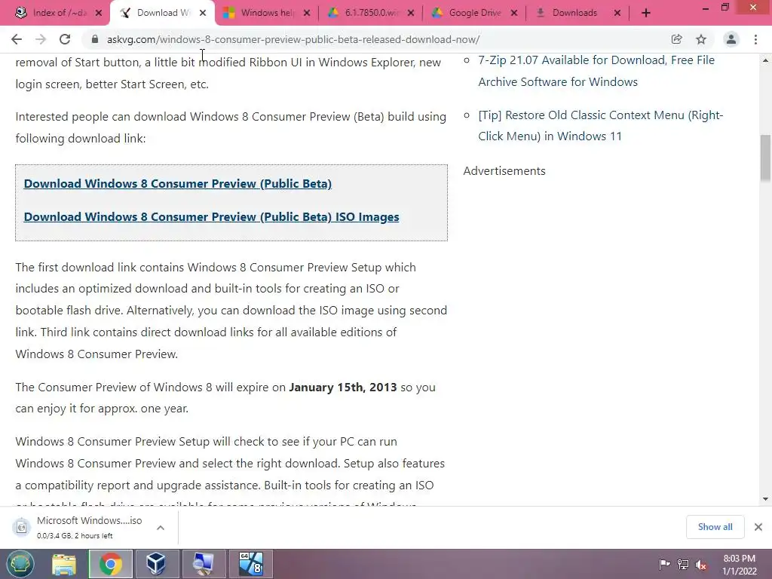Open Download Windows 8 Consumer Preview (Public Beta) link
Viewport: 772px width, 579px height.
coord(178,184)
